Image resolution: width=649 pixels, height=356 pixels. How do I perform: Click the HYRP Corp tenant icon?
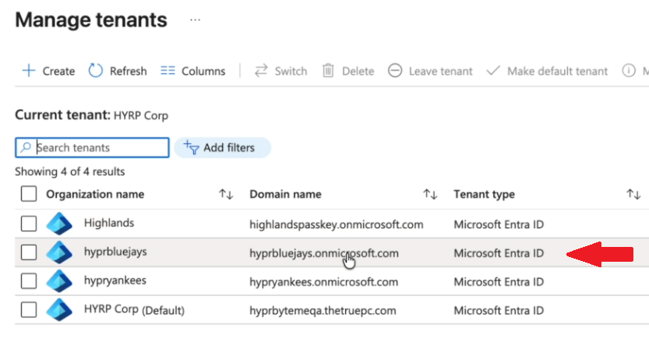coord(58,309)
